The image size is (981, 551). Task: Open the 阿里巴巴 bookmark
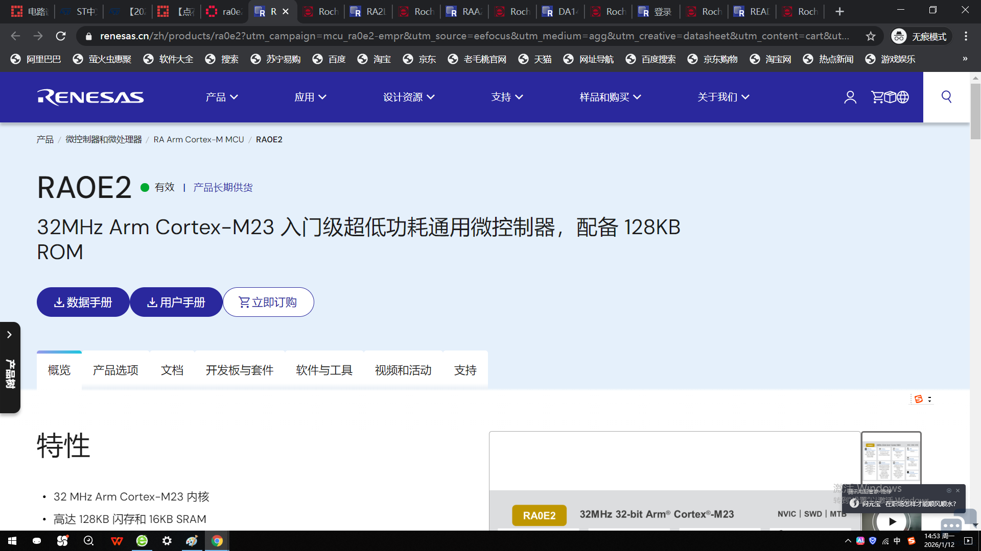[x=36, y=59]
